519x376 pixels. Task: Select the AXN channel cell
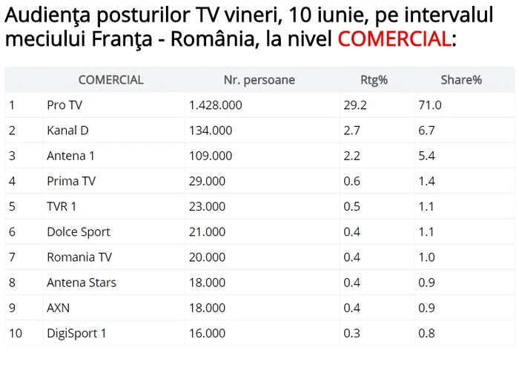[58, 307]
